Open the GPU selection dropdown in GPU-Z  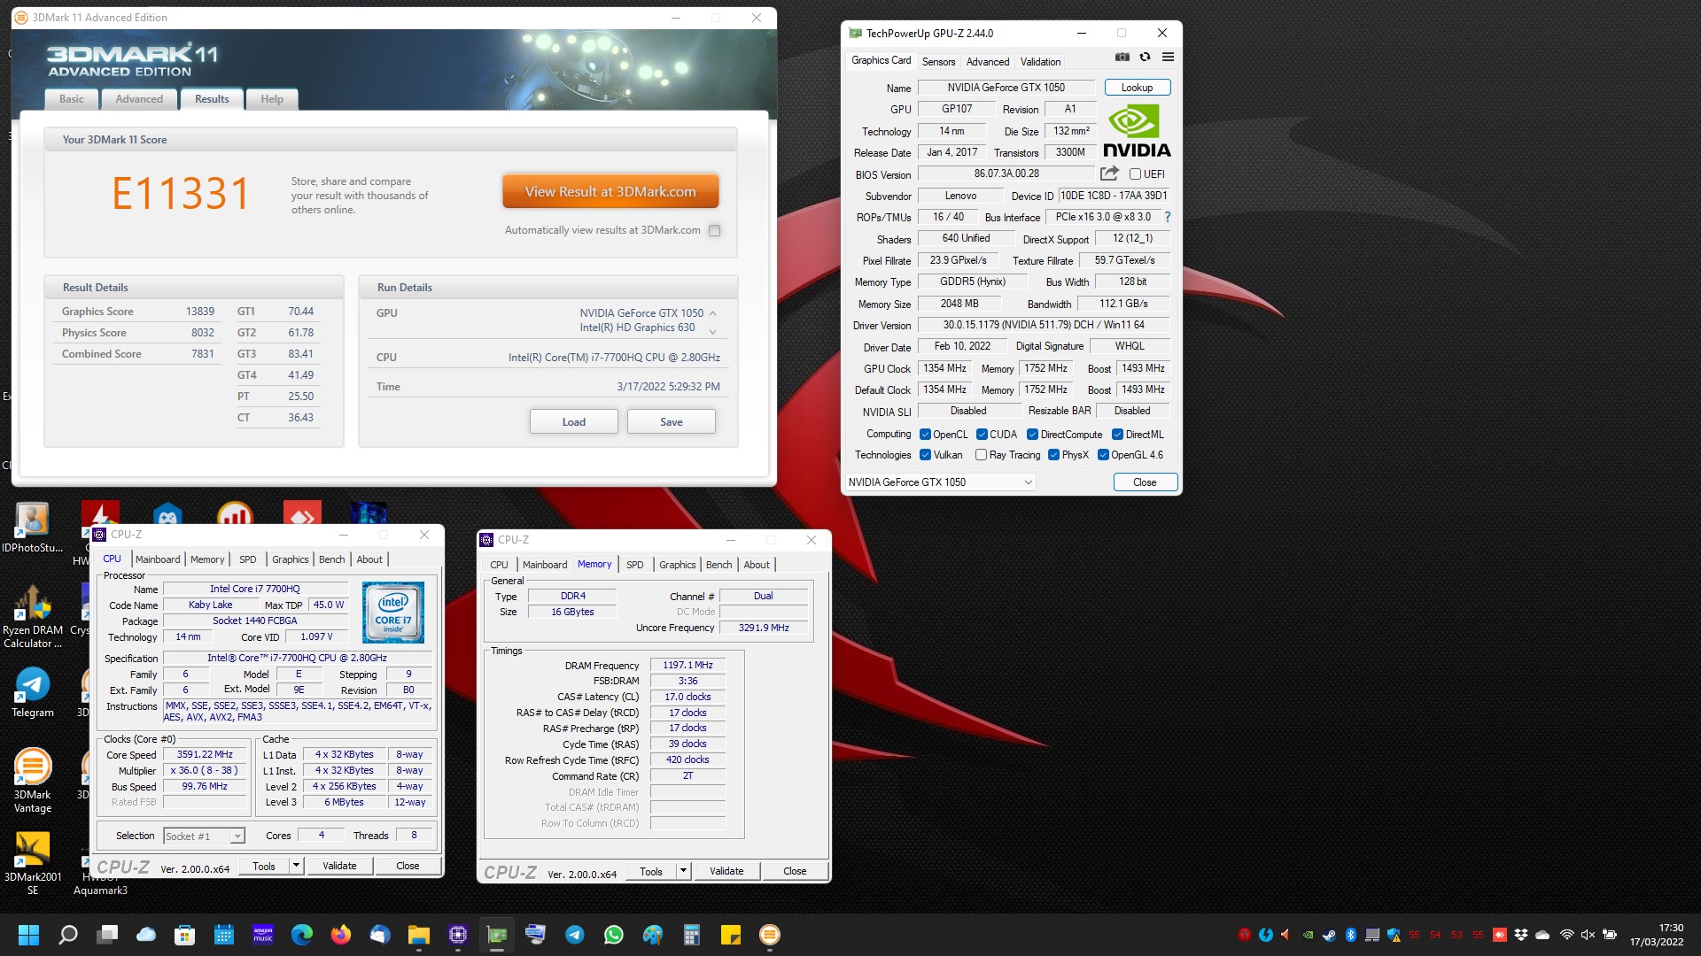[940, 482]
